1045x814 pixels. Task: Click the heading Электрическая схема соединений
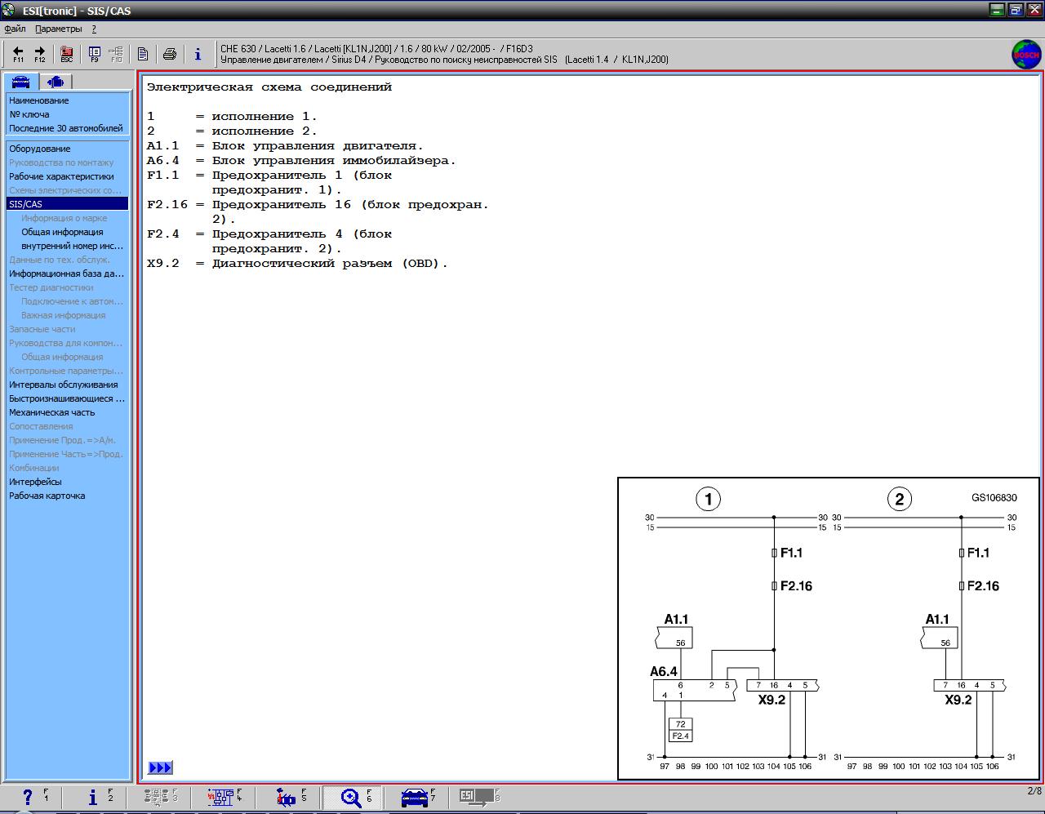269,87
